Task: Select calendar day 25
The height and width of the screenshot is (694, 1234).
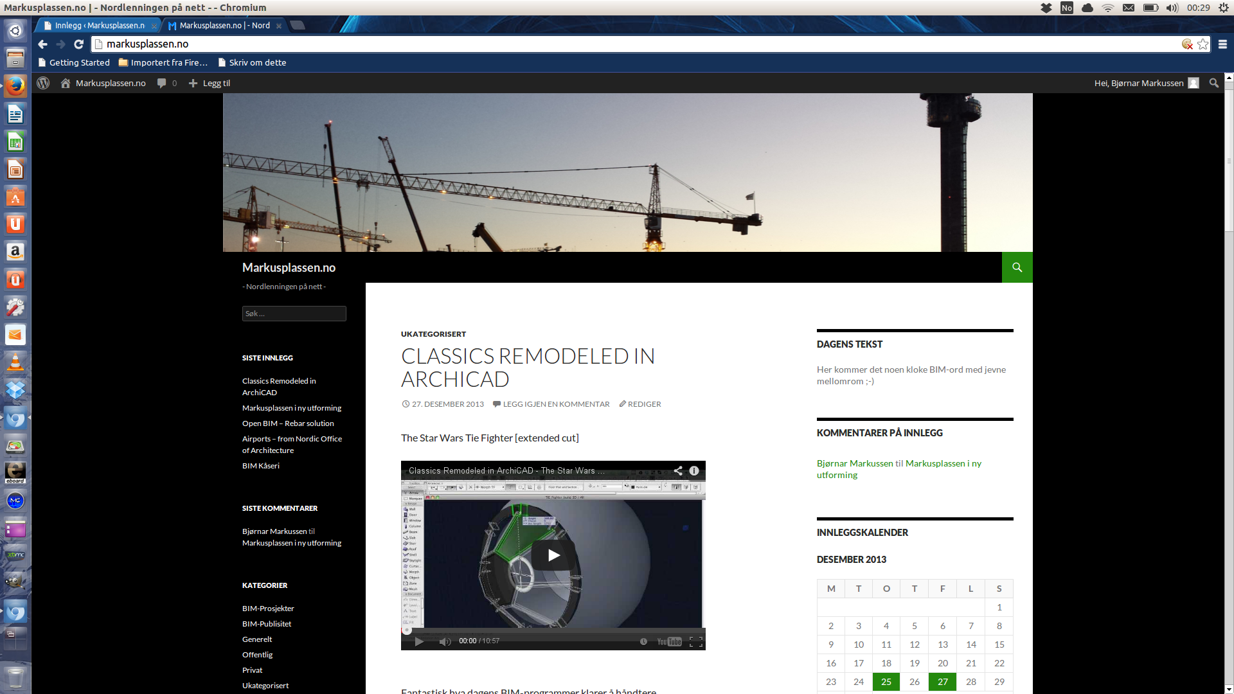Action: point(886,682)
